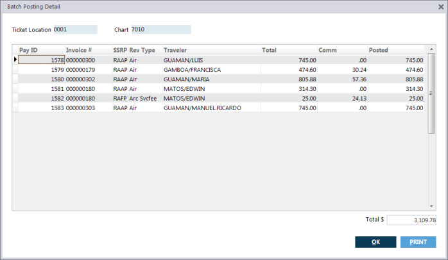This screenshot has height=260, width=448.
Task: Select Pay ID cell 1579
Action: (x=42, y=70)
